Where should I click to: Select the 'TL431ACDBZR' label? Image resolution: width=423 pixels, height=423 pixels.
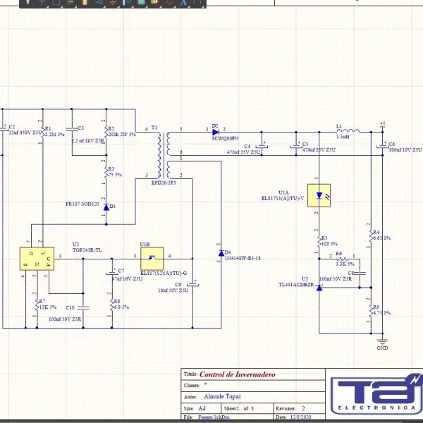point(296,285)
